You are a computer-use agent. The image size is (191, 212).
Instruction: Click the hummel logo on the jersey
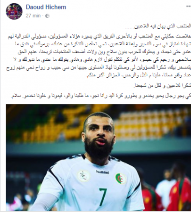102,172
